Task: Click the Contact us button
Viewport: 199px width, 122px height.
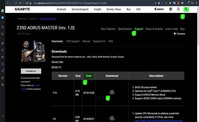Action: click(x=31, y=71)
